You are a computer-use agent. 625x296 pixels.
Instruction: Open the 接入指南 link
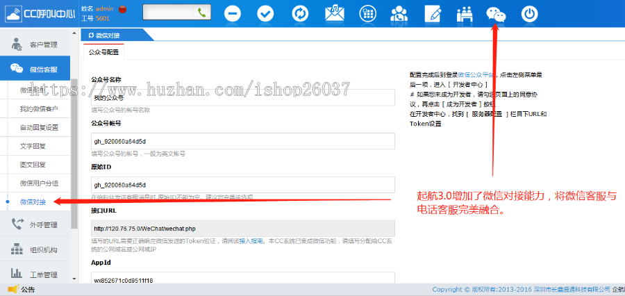(251, 241)
